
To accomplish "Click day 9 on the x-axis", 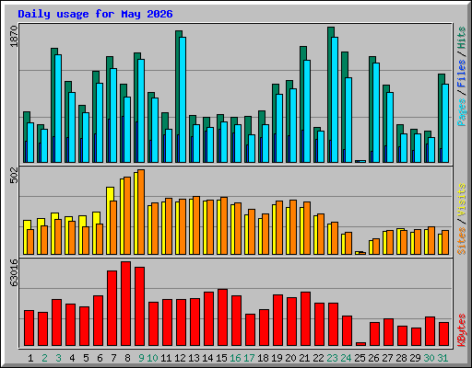I will pyautogui.click(x=141, y=358).
